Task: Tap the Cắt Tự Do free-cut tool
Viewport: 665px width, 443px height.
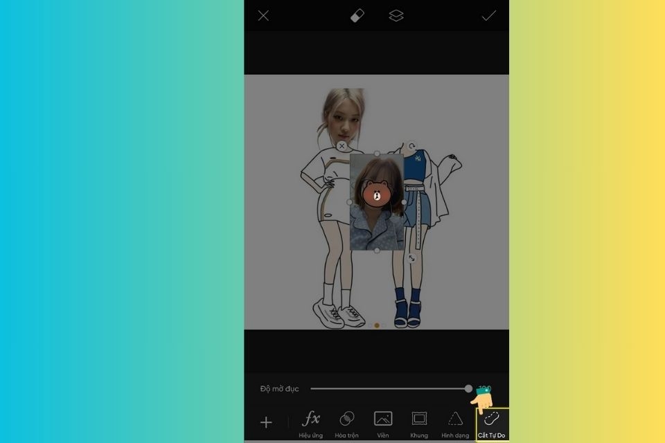Action: point(492,425)
